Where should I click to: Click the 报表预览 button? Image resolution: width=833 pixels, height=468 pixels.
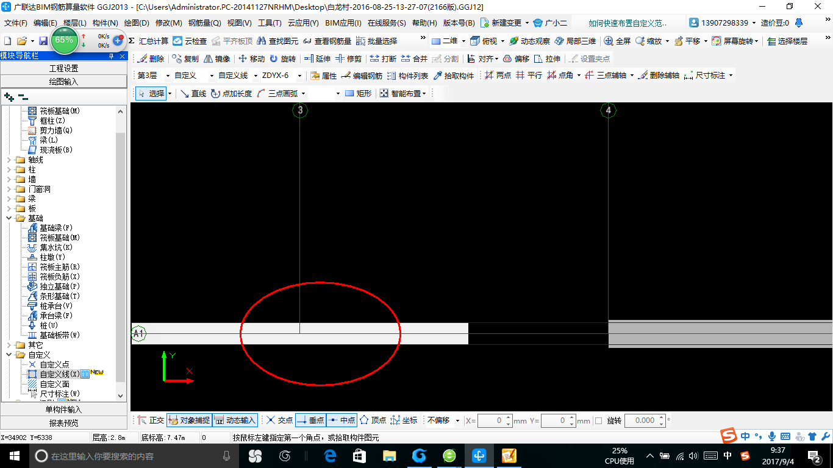point(64,423)
